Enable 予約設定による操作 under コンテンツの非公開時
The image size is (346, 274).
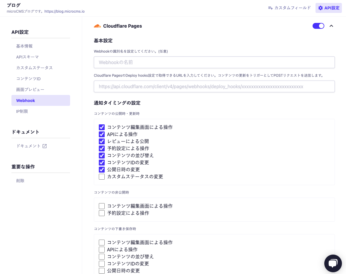point(102,213)
